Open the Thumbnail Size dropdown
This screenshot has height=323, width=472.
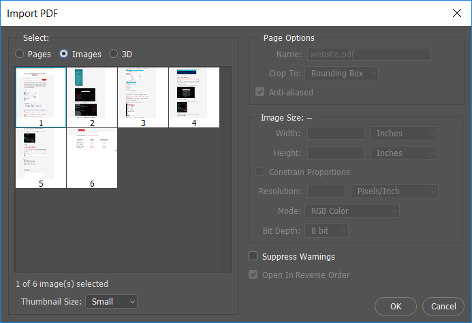point(111,301)
